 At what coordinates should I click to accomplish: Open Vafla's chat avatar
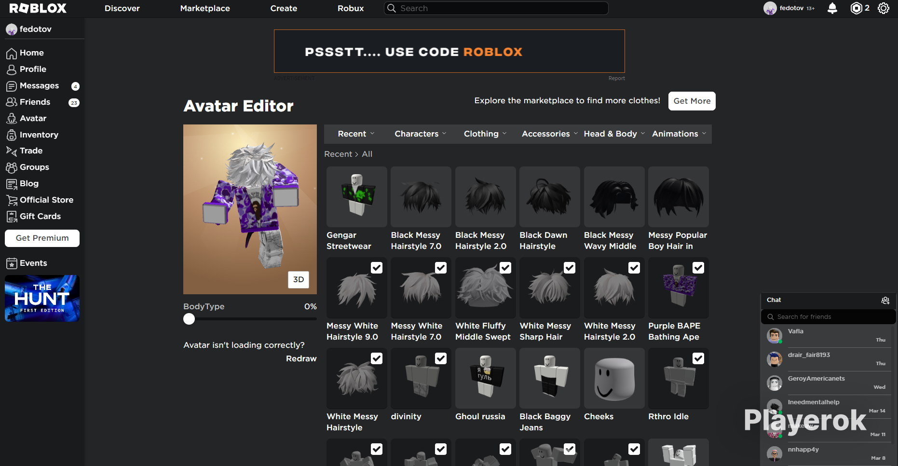775,336
